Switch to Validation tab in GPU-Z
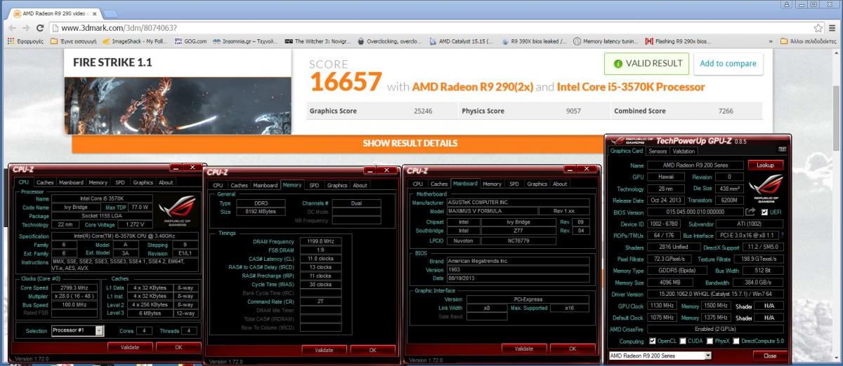The width and height of the screenshot is (843, 366). [684, 151]
